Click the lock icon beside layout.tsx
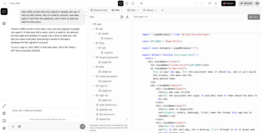Screen dimensions: 262x133 click(127, 119)
